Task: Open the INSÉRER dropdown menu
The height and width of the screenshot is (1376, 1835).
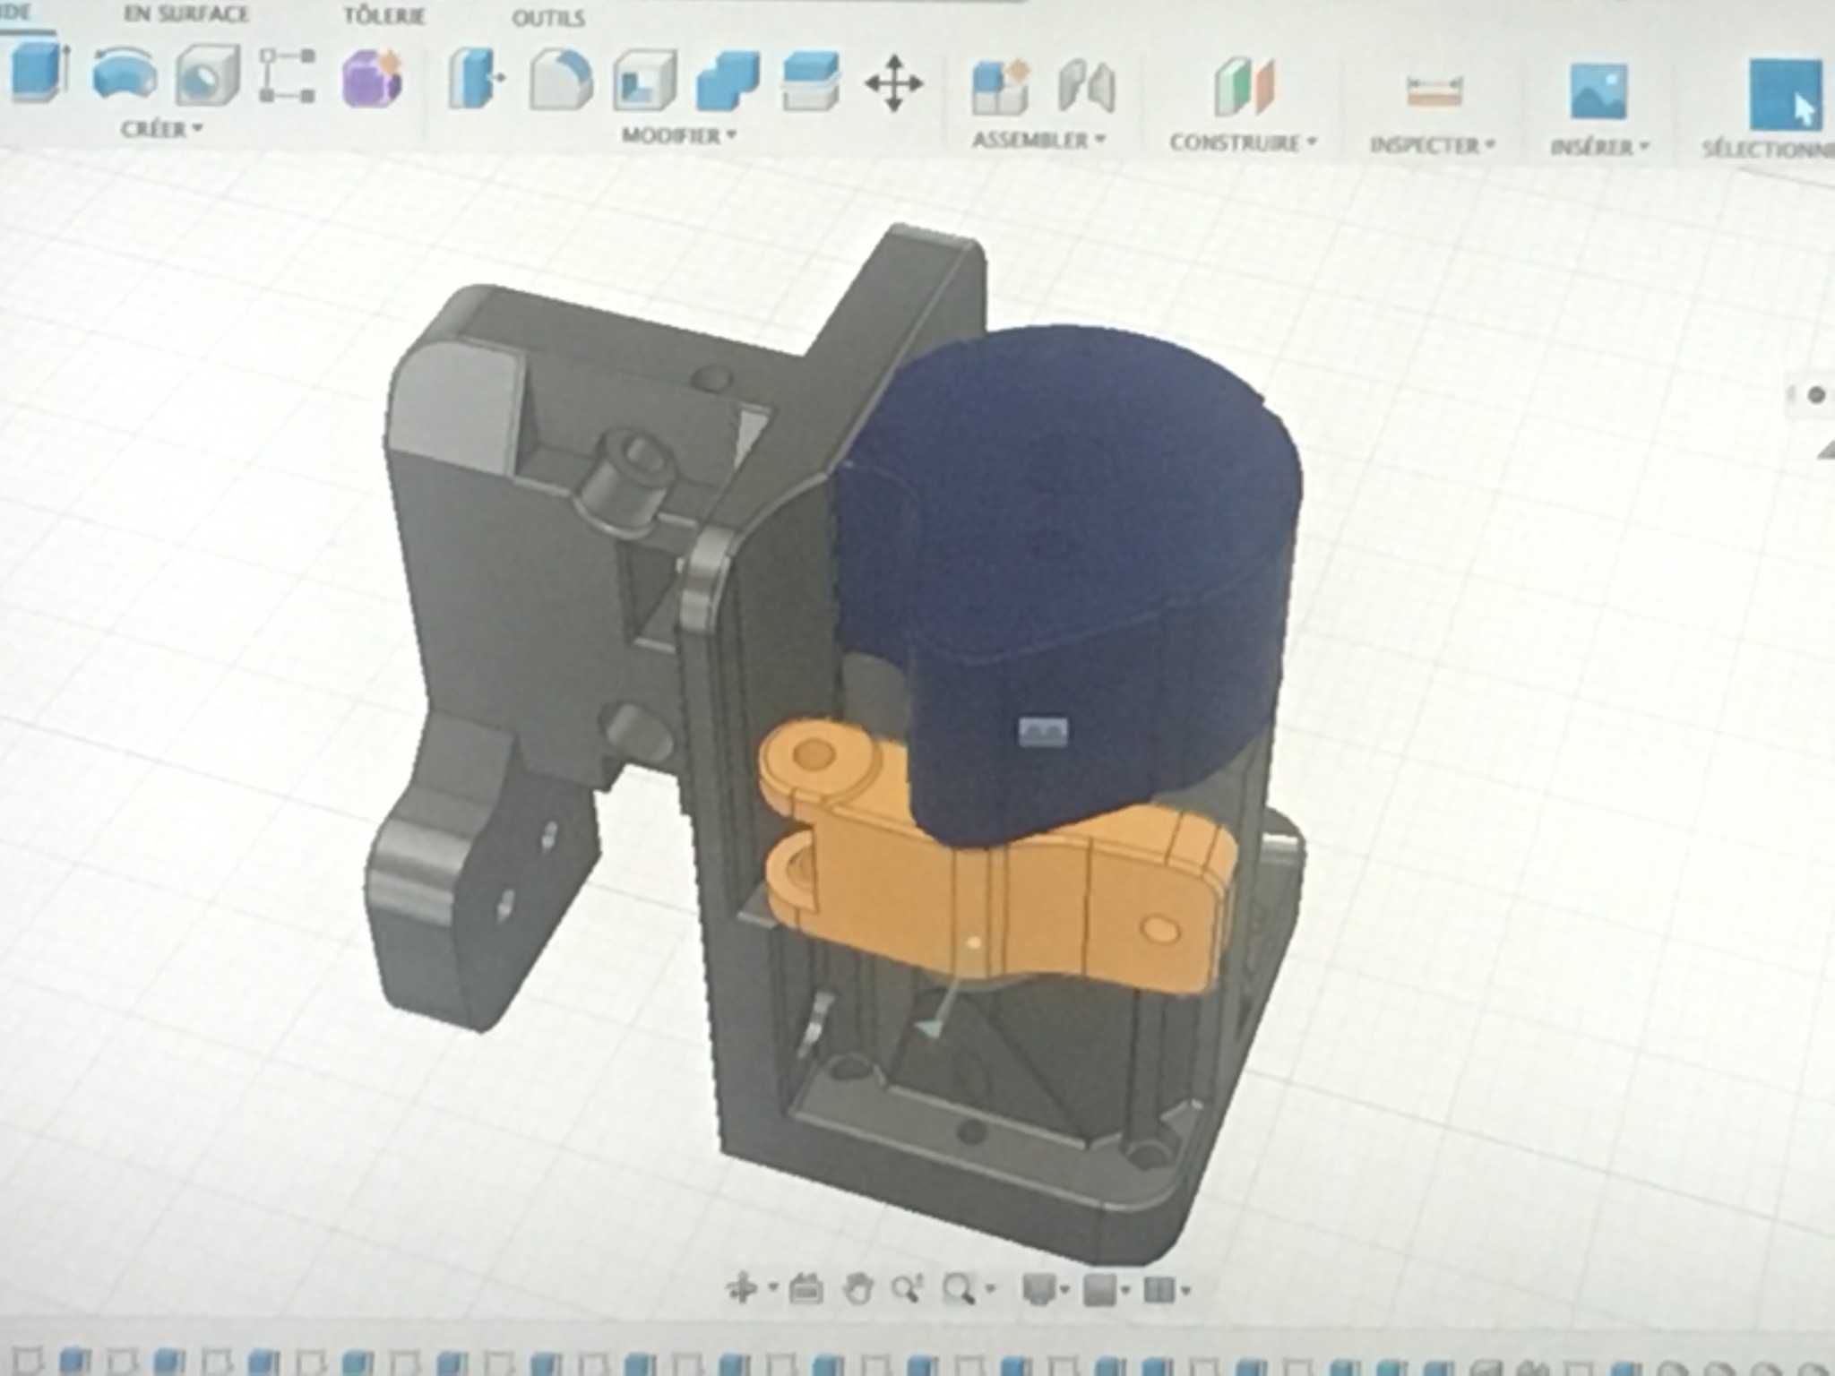Action: 1599,147
